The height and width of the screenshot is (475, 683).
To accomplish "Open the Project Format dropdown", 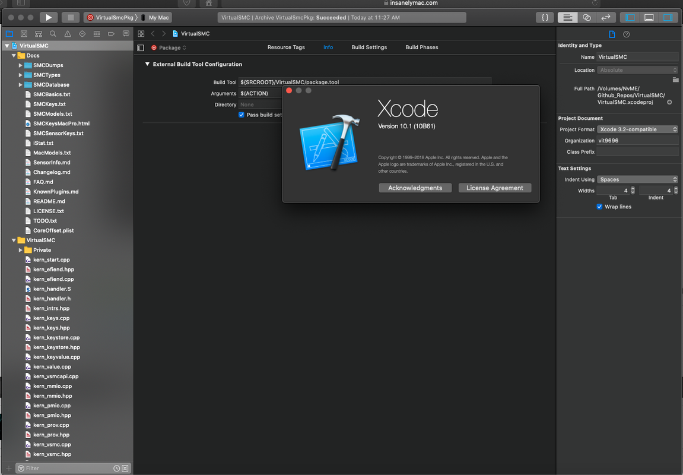I will click(x=637, y=129).
